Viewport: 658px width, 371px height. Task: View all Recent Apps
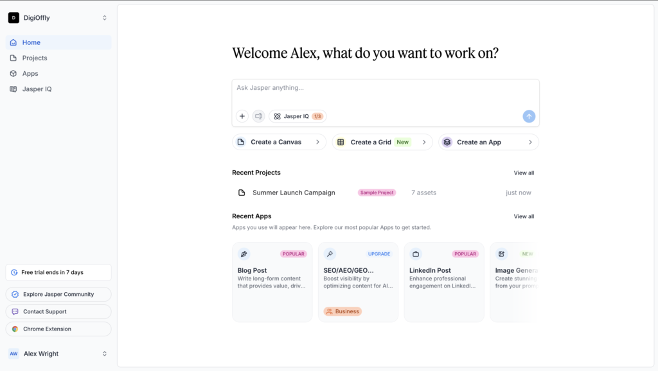click(x=523, y=216)
